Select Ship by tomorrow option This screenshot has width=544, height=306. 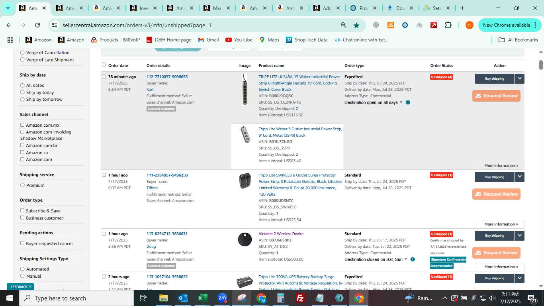pyautogui.click(x=22, y=99)
